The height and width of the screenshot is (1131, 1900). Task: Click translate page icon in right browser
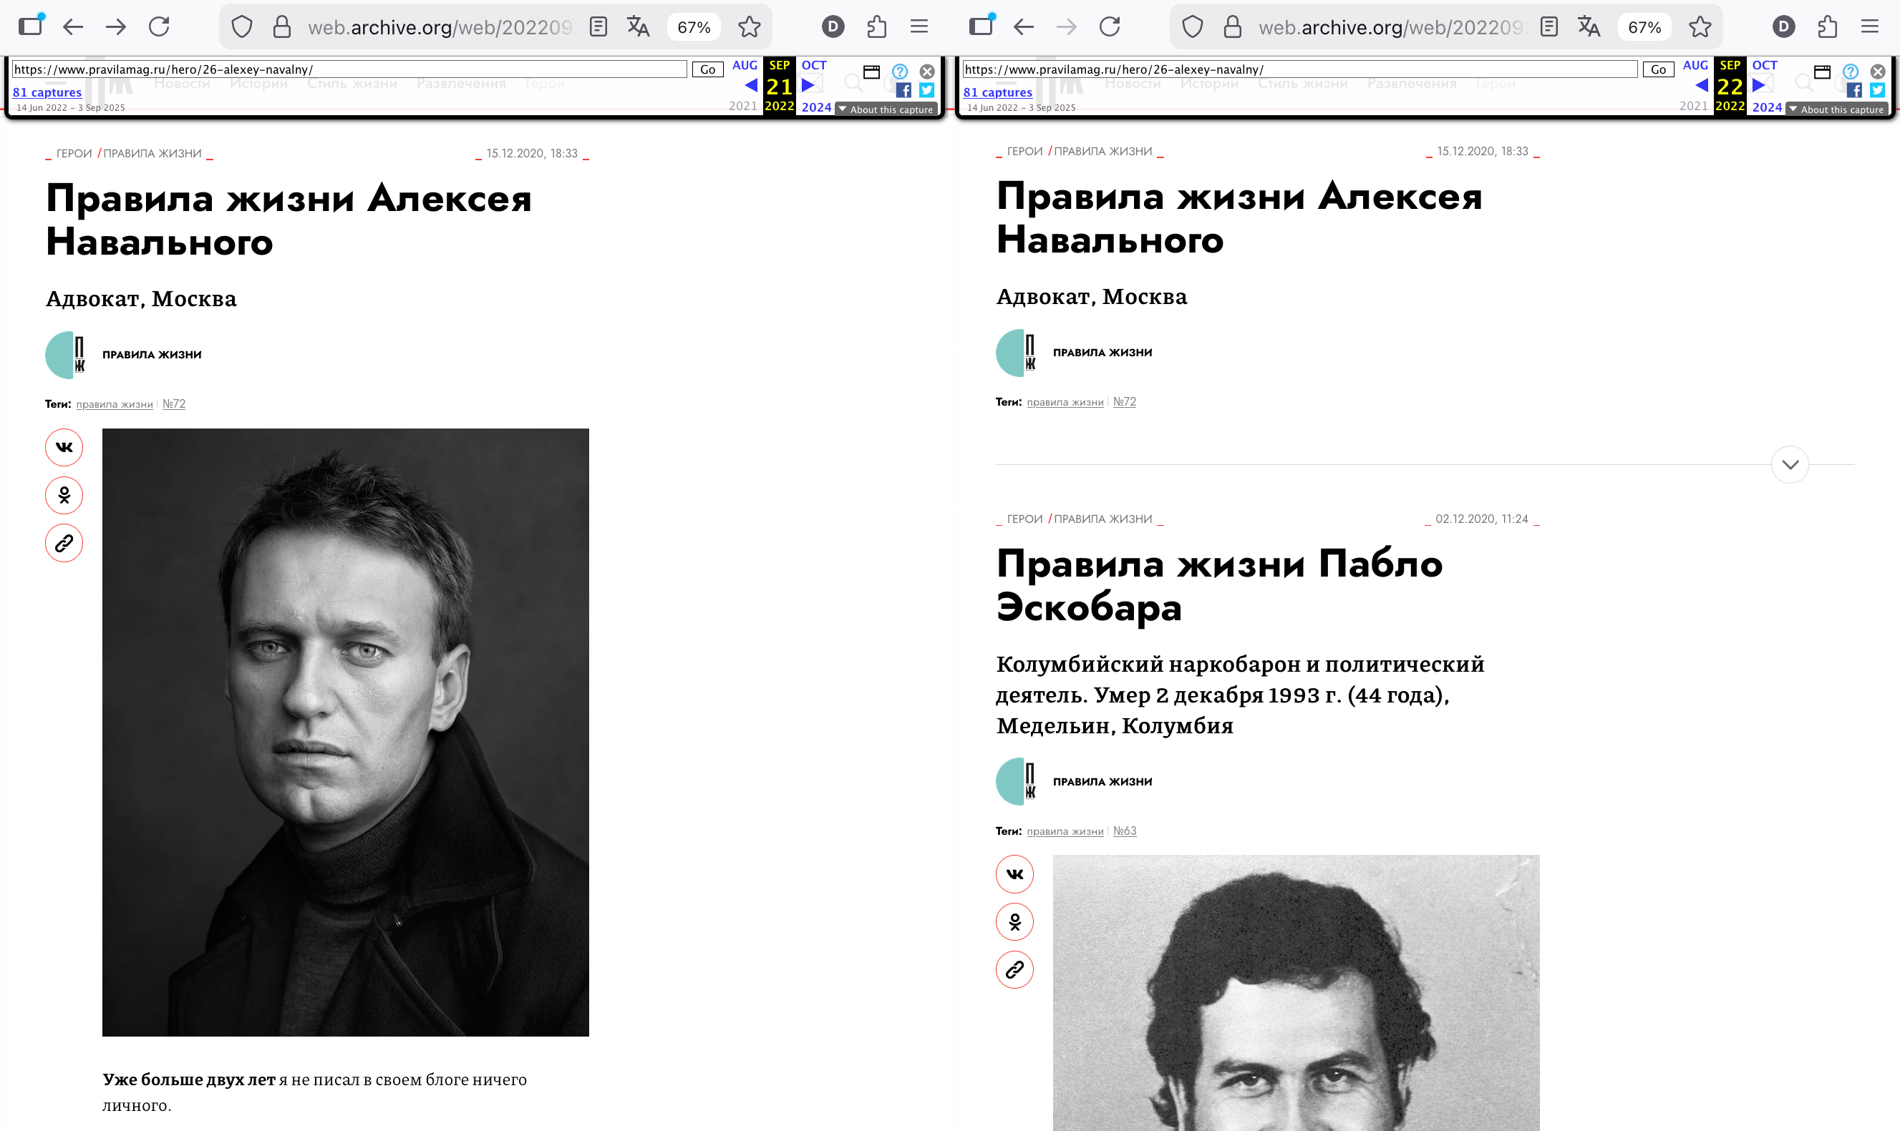(x=1588, y=27)
